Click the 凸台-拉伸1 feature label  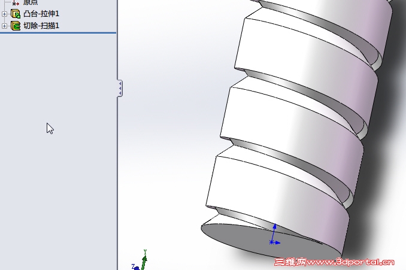coord(41,14)
